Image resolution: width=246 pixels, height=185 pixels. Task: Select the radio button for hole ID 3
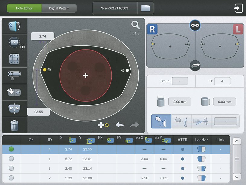tap(11, 168)
